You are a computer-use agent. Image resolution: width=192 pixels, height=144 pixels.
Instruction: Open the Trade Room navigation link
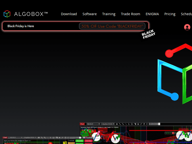[x=131, y=14]
